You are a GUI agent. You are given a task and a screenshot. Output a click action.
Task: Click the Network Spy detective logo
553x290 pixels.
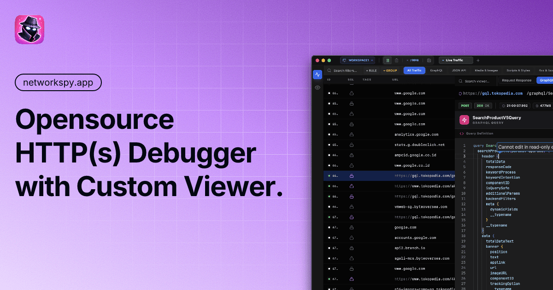pos(29,29)
